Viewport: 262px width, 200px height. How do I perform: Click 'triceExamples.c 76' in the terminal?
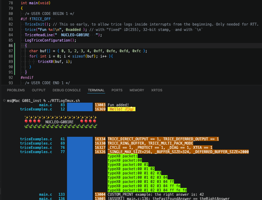(42, 147)
